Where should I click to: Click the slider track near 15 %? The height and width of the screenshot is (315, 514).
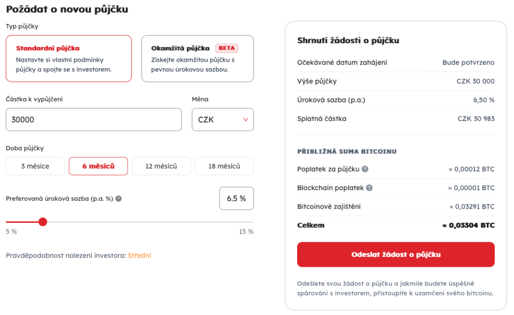pyautogui.click(x=251, y=222)
